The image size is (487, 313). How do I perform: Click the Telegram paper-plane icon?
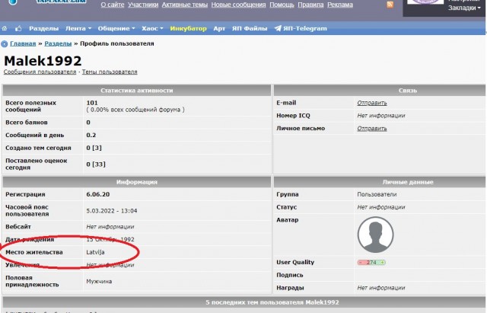pos(278,28)
